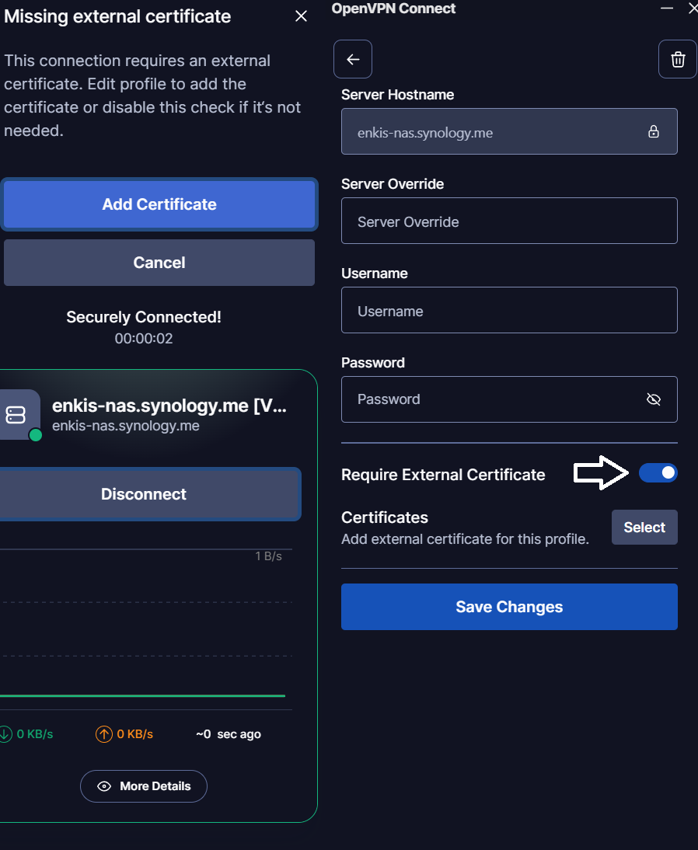
Task: Click the server profile icon
Action: click(x=17, y=415)
